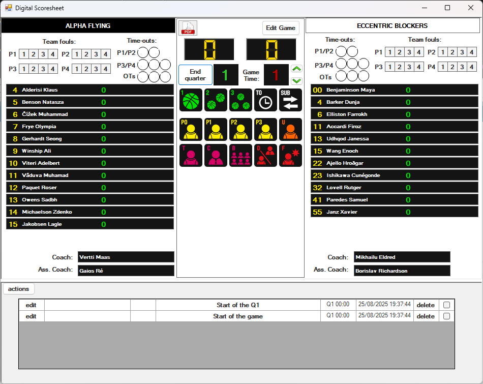The height and width of the screenshot is (384, 483).
Task: Mark Alpha Flying first P1/P2 time-out circle
Action: point(143,52)
